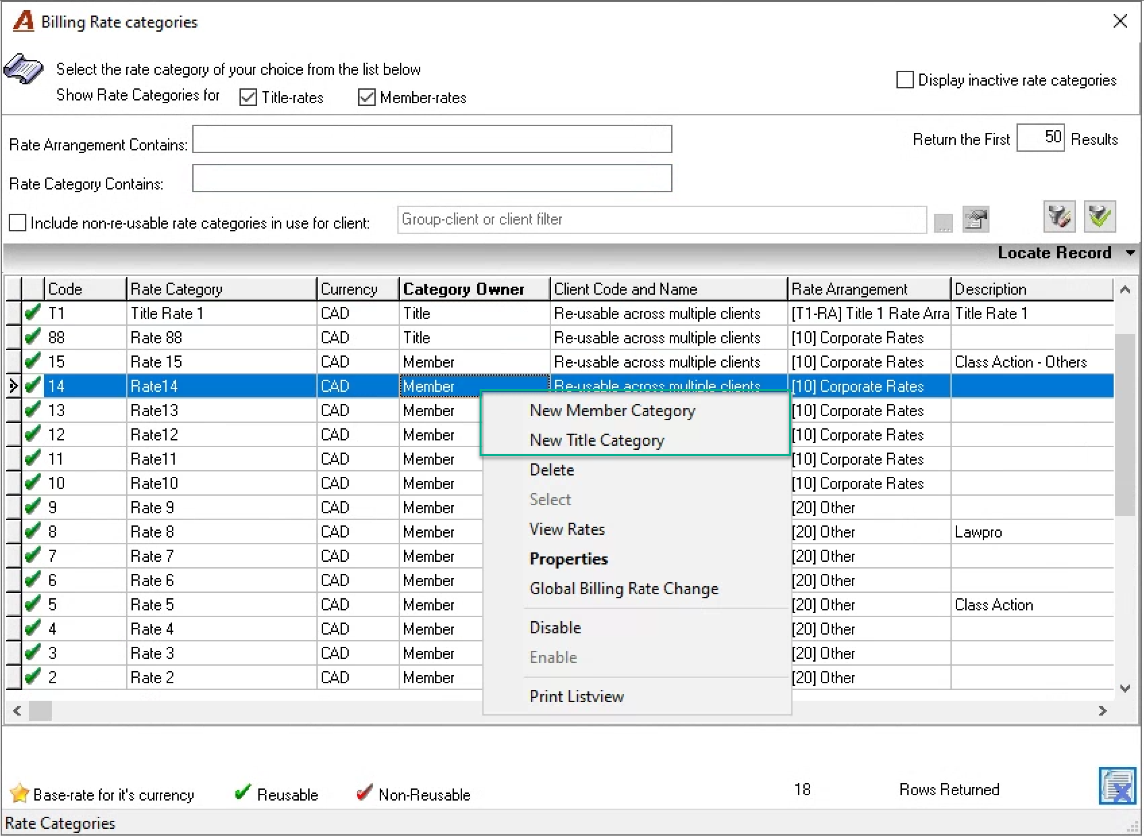Sort by the Rate Arrangement column header
This screenshot has height=837, width=1144.
coord(869,289)
